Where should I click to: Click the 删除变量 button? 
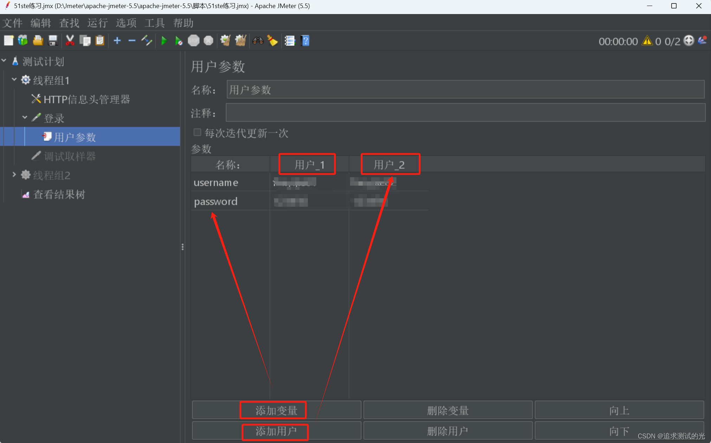coord(448,410)
